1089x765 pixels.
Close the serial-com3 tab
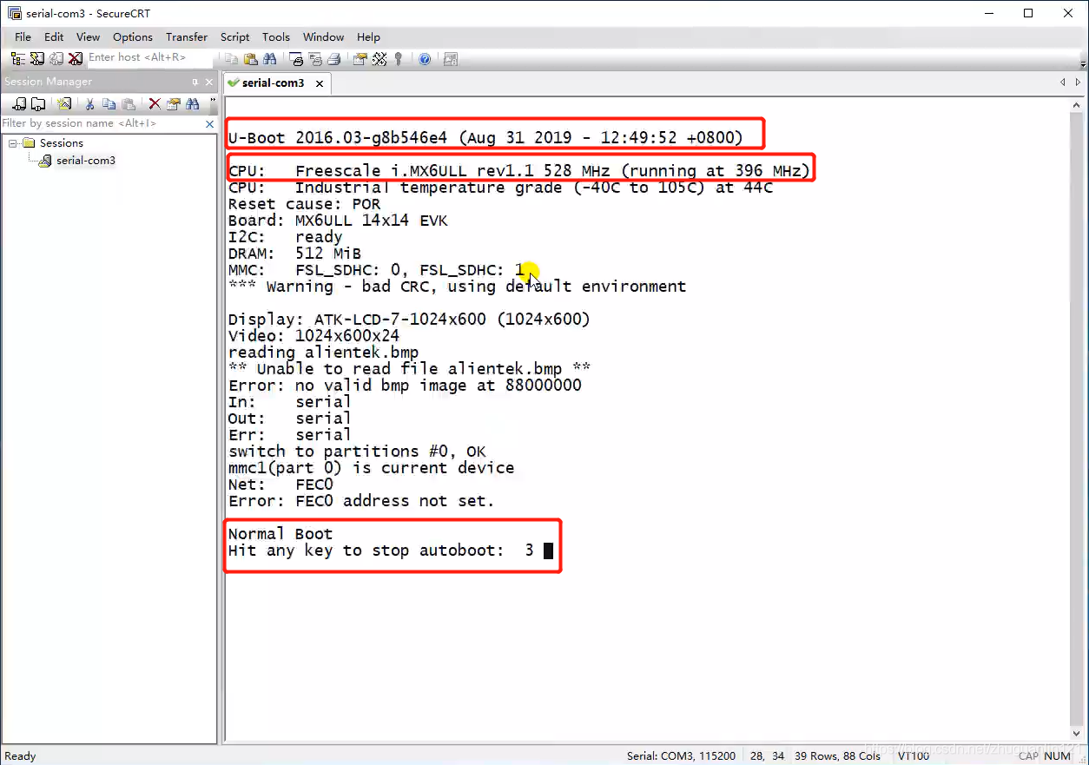[x=320, y=83]
